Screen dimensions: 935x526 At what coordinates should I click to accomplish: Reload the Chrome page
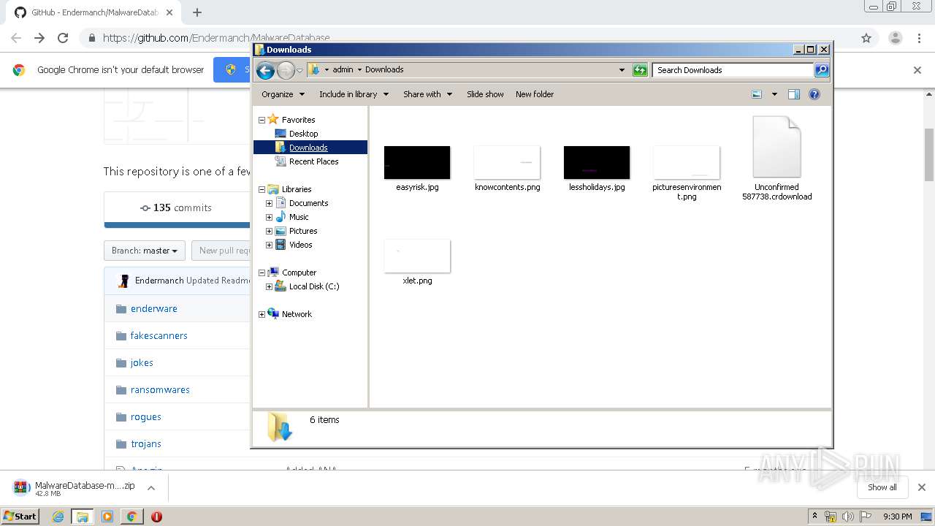point(63,38)
